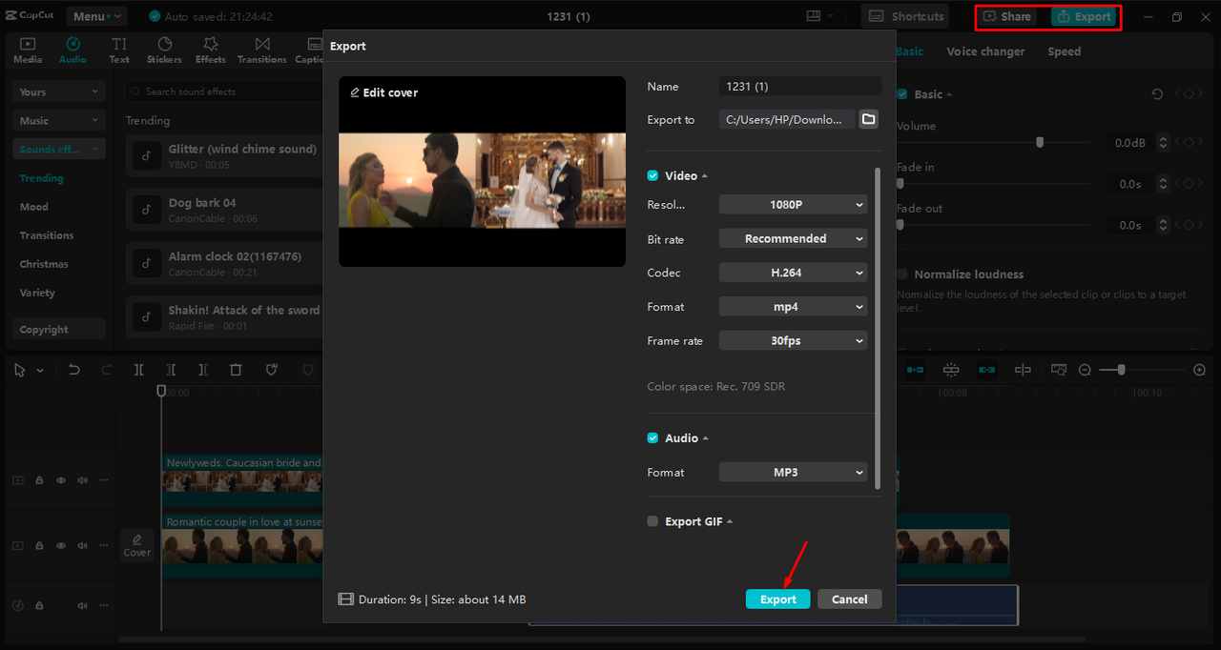Toggle the clip linkage icon
The image size is (1221, 650).
pyautogui.click(x=986, y=369)
